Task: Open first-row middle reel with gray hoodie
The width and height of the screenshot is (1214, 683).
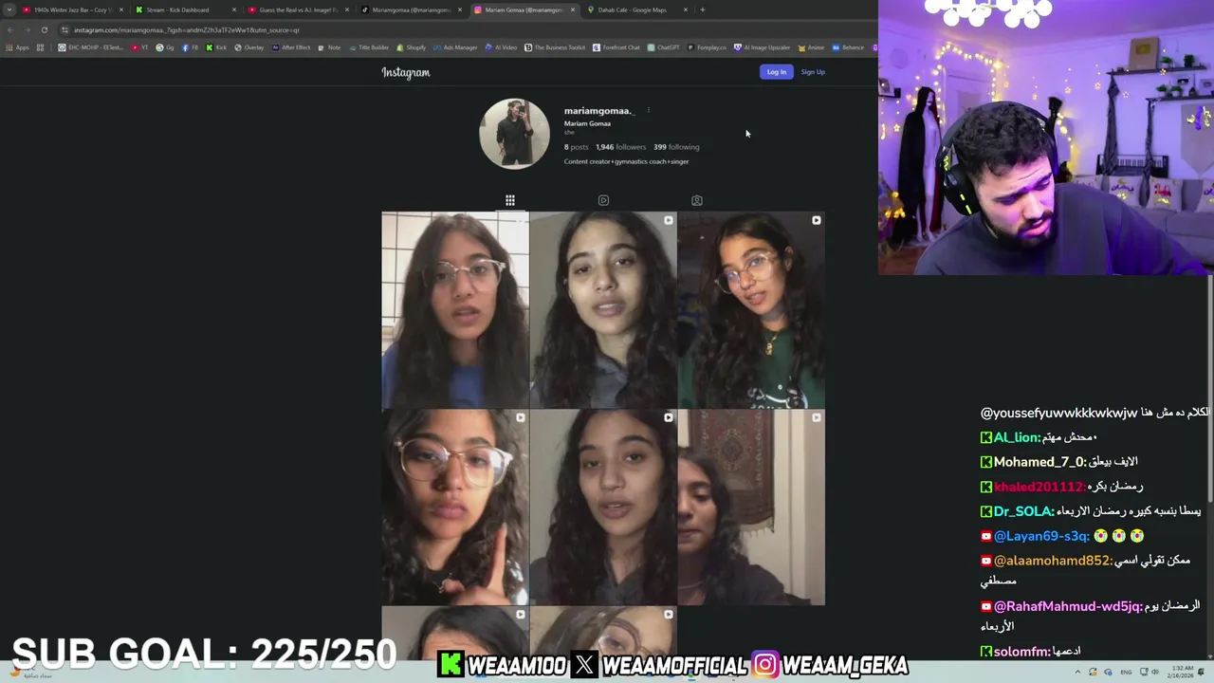Action: click(603, 310)
